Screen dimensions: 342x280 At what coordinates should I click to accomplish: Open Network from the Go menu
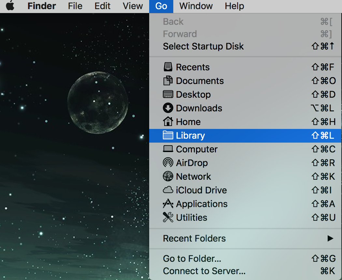[x=245, y=176]
